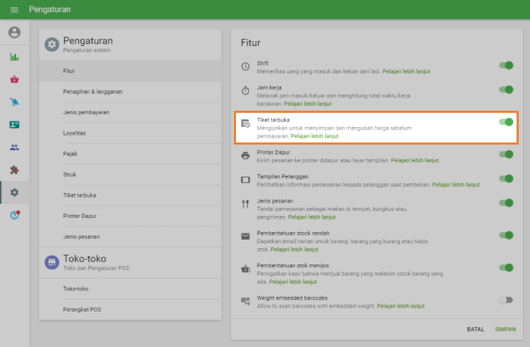Open the help question mark icon
The image size is (530, 347).
coord(15,215)
